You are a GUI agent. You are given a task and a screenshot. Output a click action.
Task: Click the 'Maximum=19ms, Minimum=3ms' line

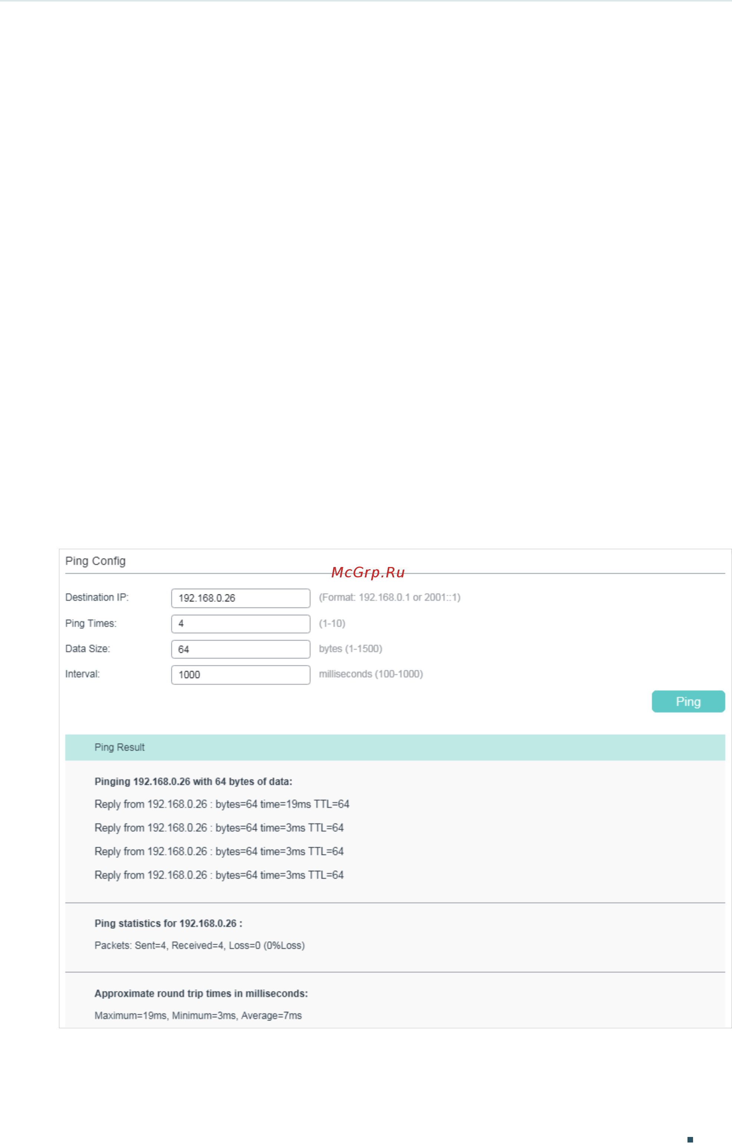click(x=198, y=1015)
